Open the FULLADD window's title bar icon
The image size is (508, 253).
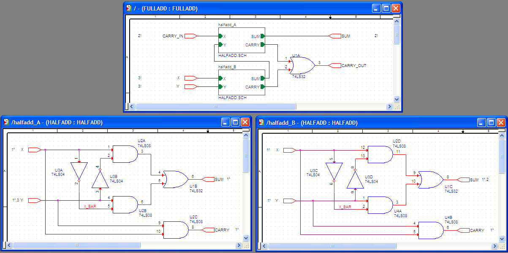[129, 8]
